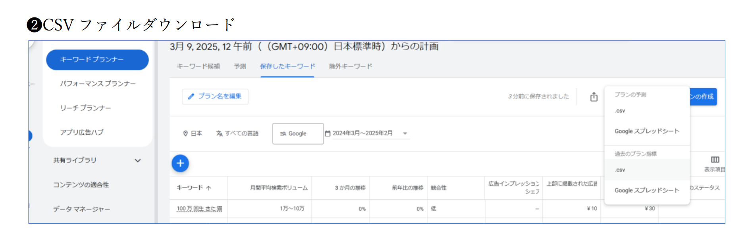The width and height of the screenshot is (750, 230).
Task: Click the 100万回生きた猫 keyword link
Action: tap(199, 209)
